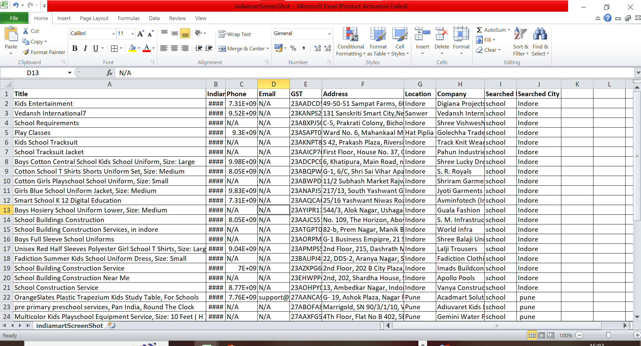641x346 pixels.
Task: Open the font name dropdown showing Calibri
Action: tap(113, 33)
